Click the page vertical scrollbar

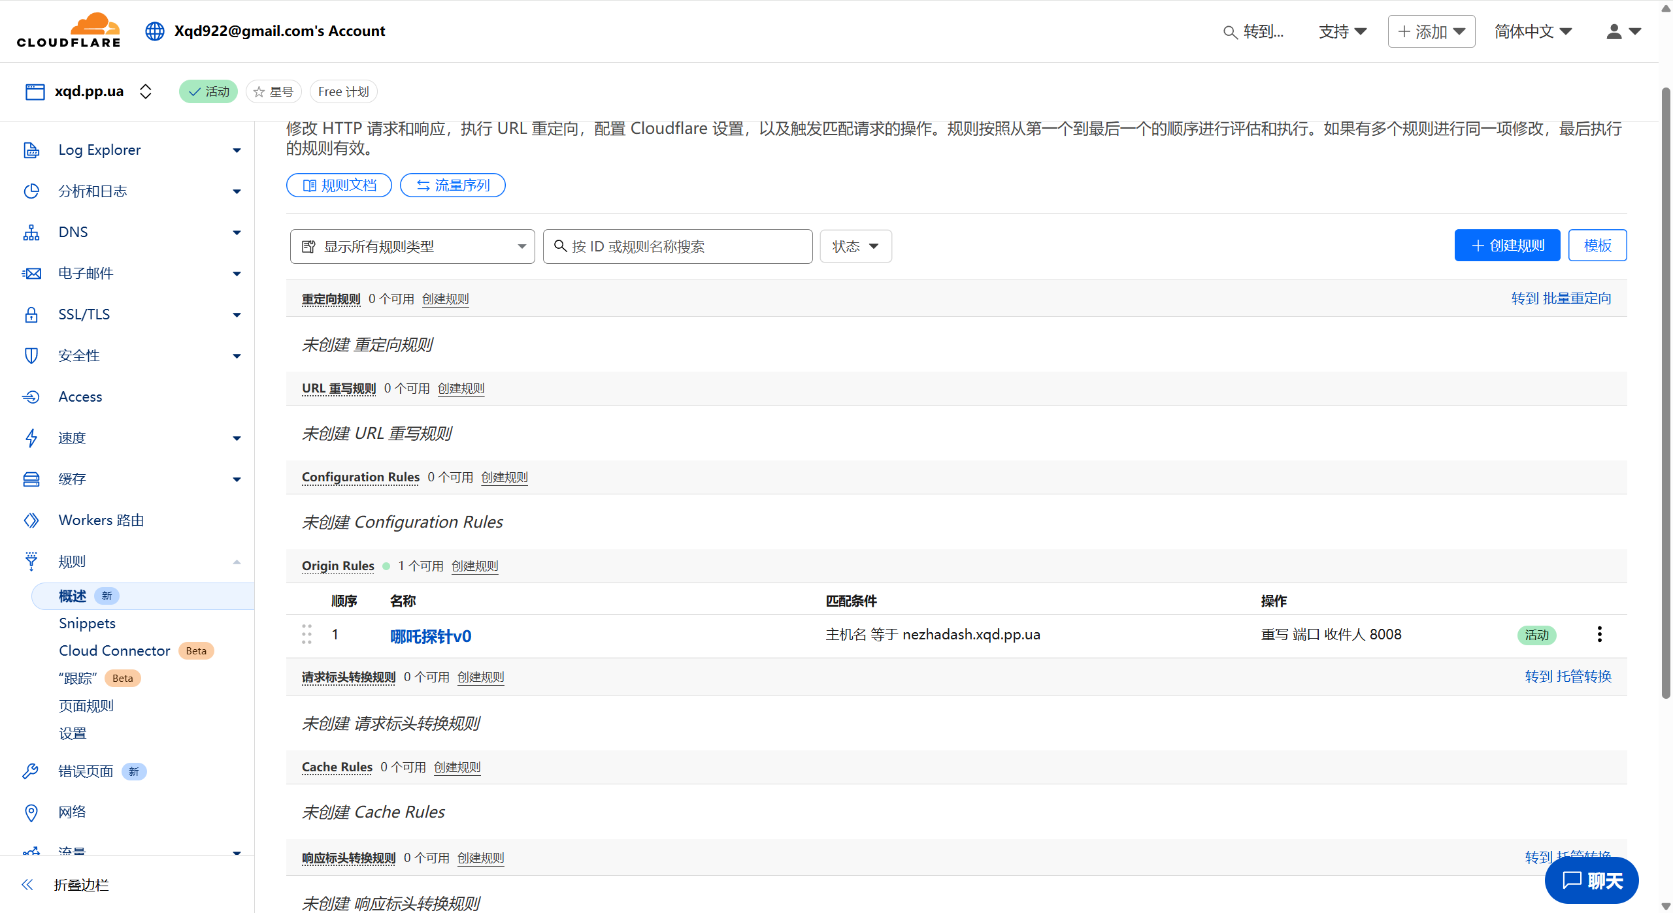1666,392
